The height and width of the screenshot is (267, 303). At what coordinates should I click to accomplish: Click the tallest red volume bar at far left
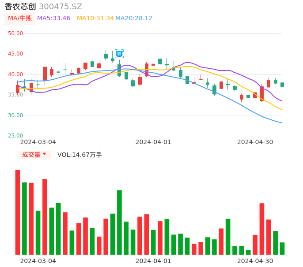pos(18,212)
